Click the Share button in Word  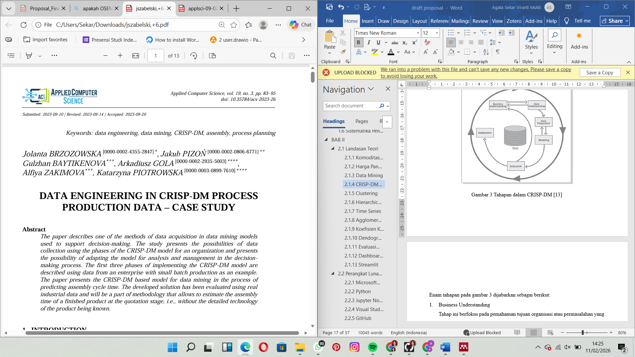pos(615,21)
